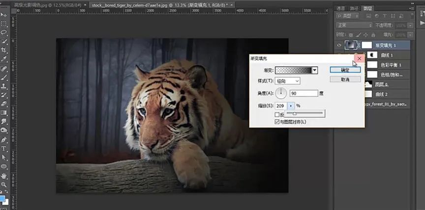Click the angle dial in gradient dialog
The height and width of the screenshot is (210, 425).
point(281,93)
